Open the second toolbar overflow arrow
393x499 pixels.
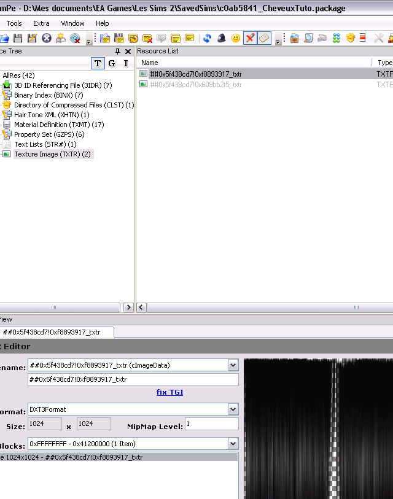point(278,42)
